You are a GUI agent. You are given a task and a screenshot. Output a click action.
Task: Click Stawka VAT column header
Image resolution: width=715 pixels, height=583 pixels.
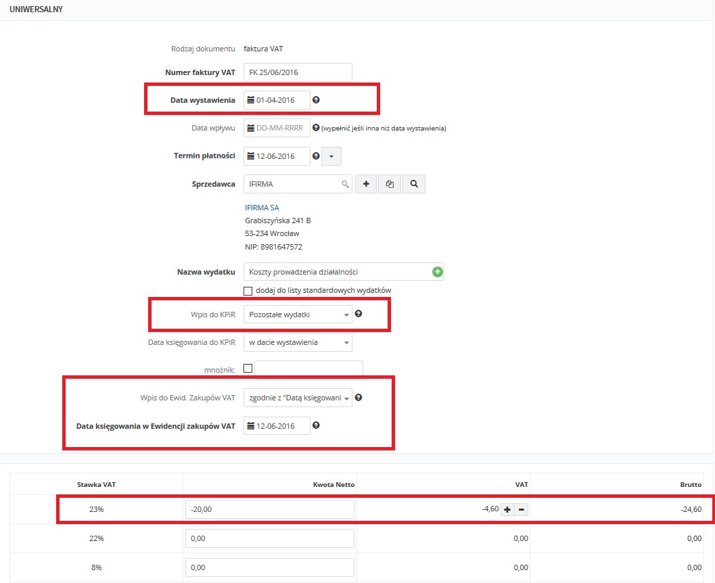click(x=96, y=484)
